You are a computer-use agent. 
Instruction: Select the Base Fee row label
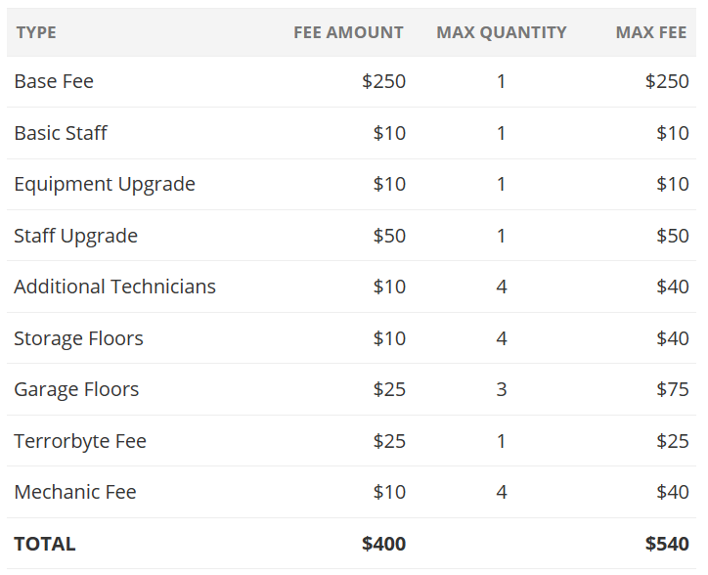(54, 81)
